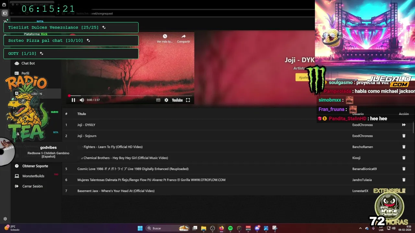
Task: Skip the Joji - DYKILY song
Action: (404, 125)
